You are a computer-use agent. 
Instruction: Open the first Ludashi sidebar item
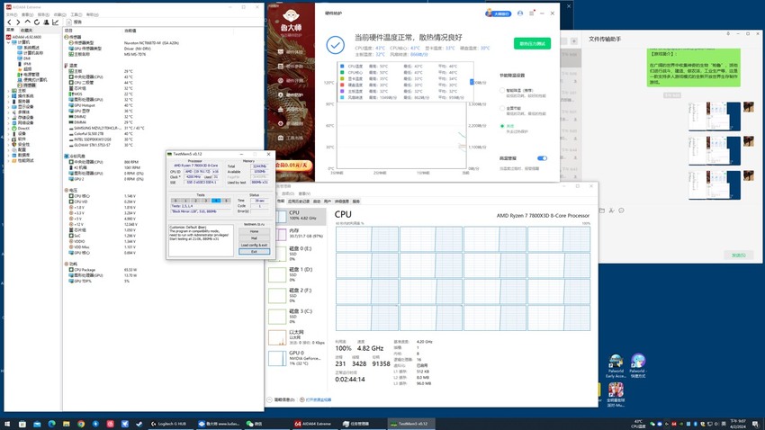(292, 51)
